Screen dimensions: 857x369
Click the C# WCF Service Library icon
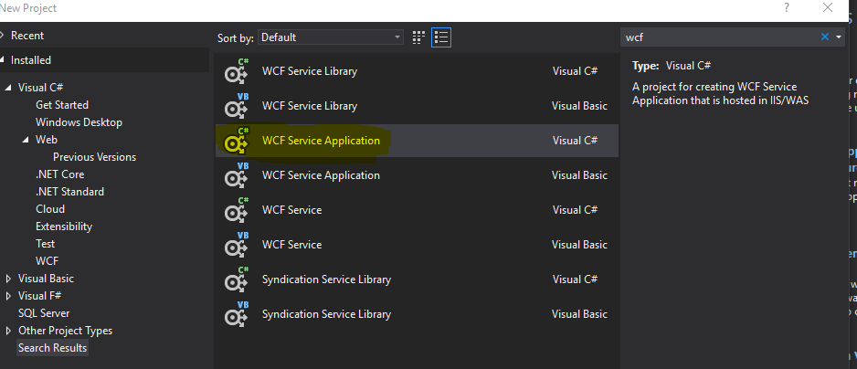click(x=237, y=72)
